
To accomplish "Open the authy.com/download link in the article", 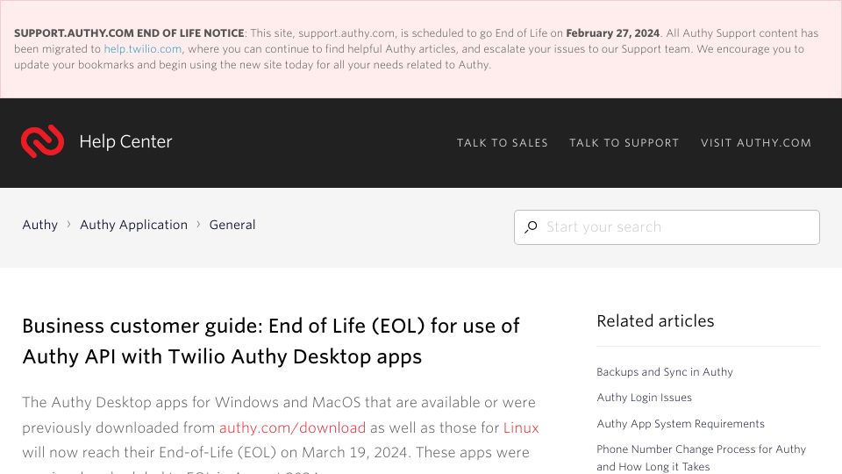I will click(x=292, y=427).
